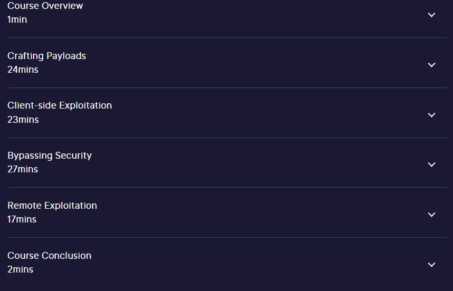Expand Course Overview using its chevron

coord(431,15)
